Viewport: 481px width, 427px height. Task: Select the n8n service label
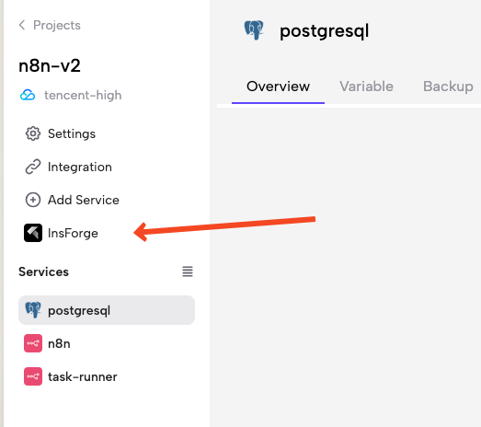coord(59,343)
